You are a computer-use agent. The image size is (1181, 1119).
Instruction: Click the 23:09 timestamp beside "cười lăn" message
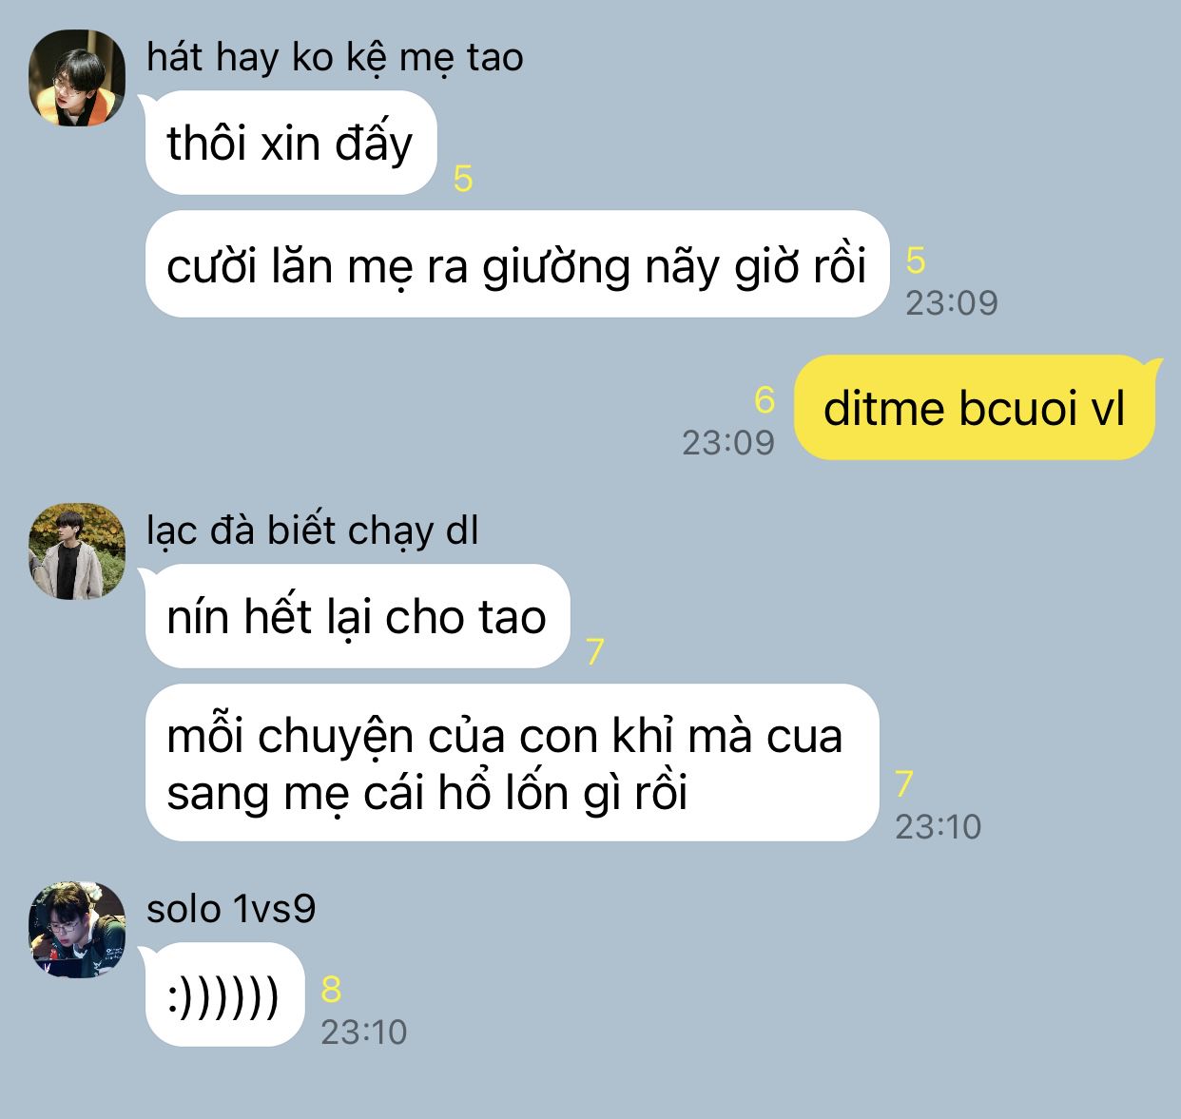(952, 302)
